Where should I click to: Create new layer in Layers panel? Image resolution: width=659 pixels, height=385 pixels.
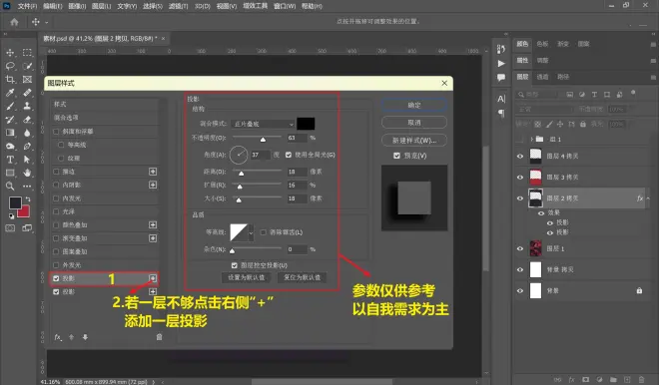627,380
